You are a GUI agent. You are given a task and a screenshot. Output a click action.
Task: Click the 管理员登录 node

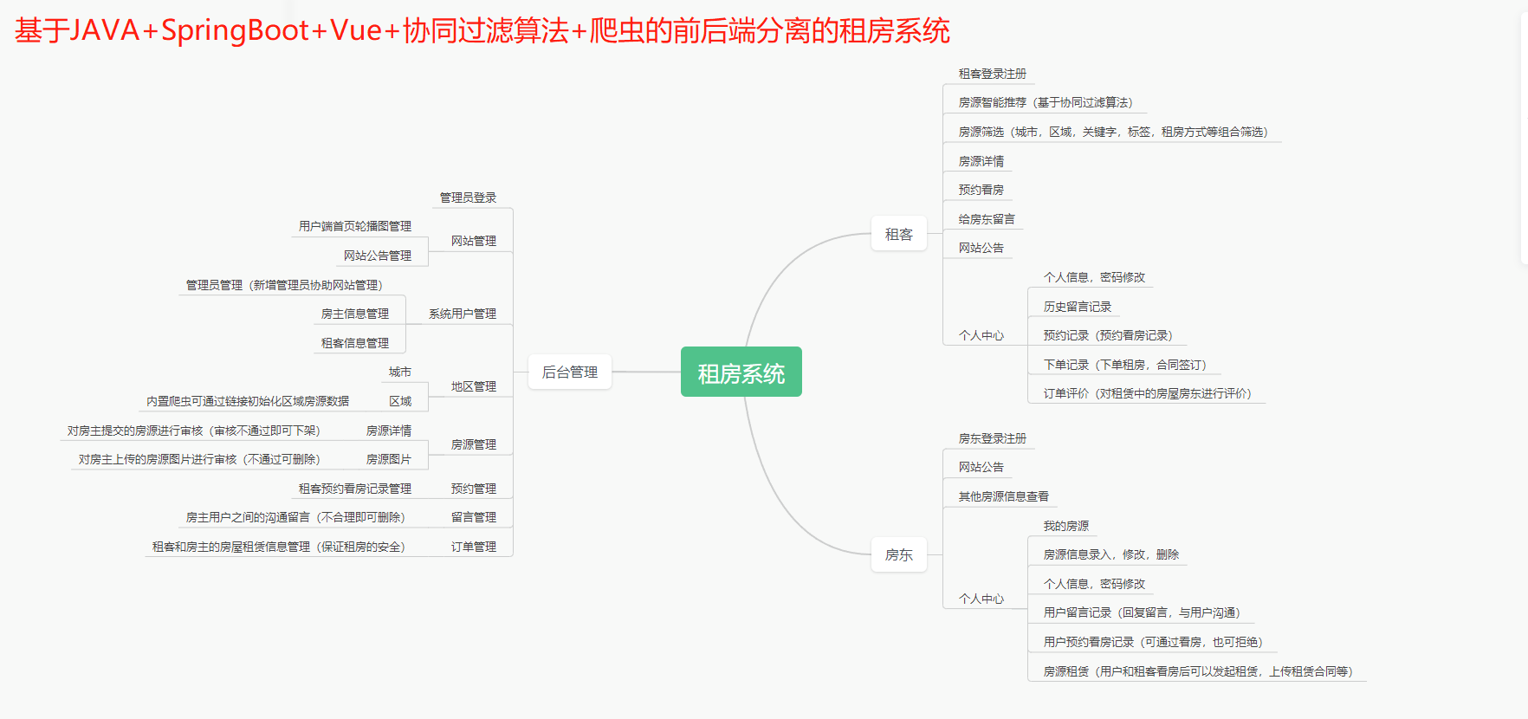click(x=468, y=198)
